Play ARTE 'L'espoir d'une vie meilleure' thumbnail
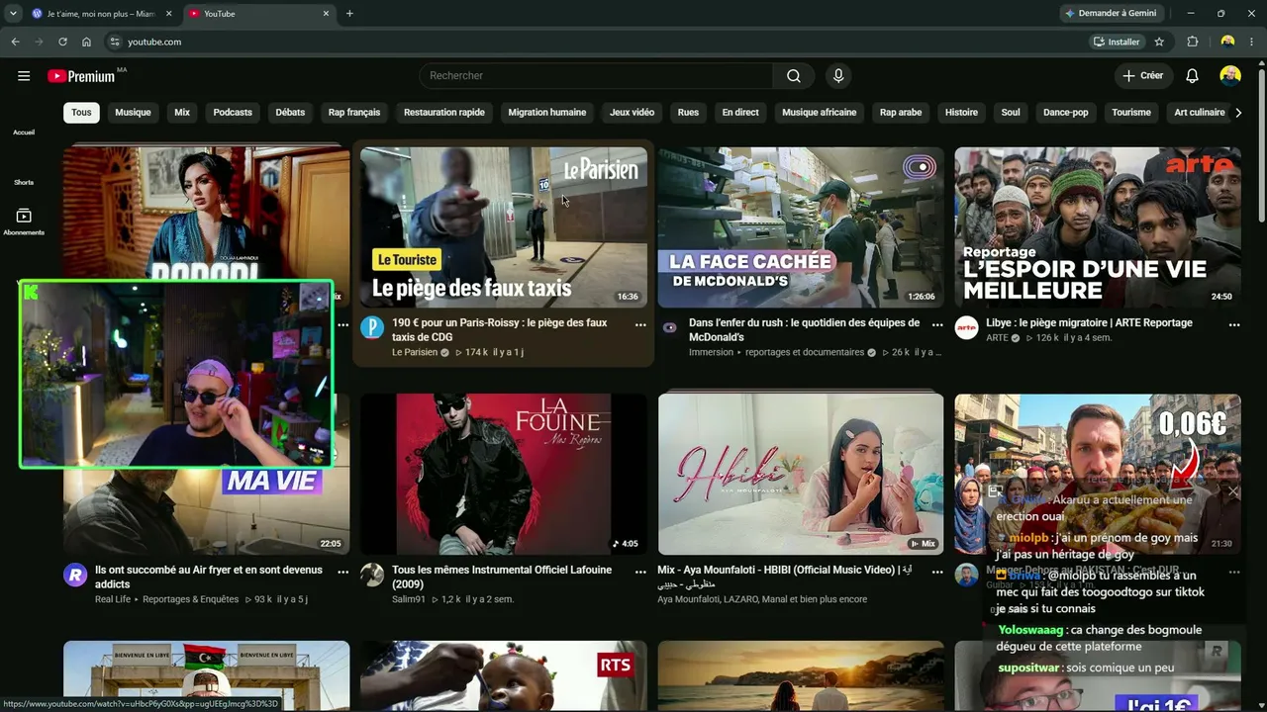 click(x=1098, y=227)
